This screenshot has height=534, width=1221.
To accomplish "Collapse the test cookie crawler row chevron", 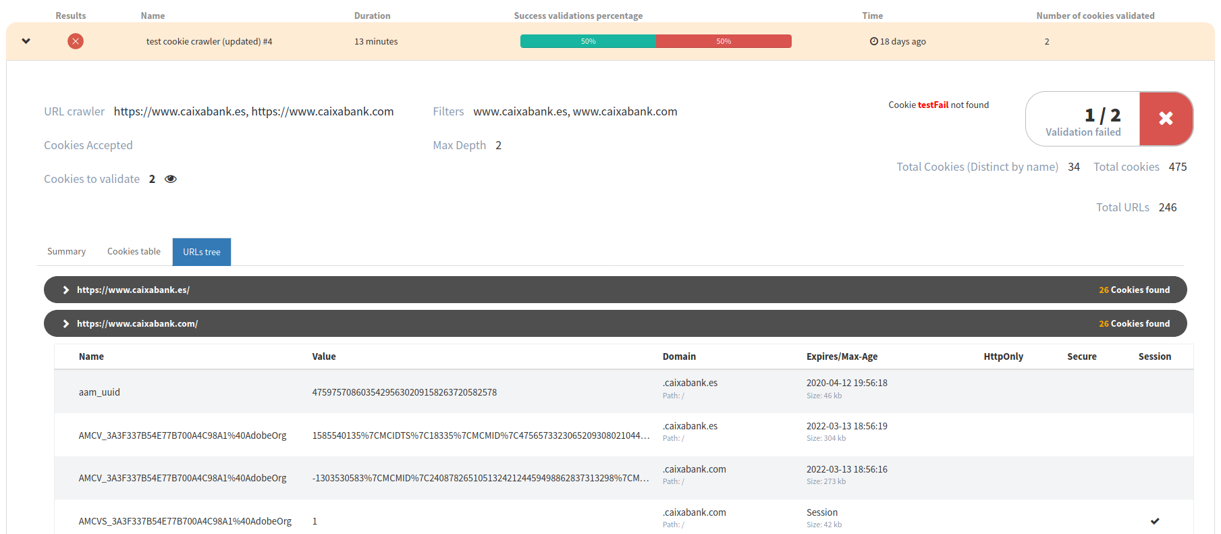I will pos(26,41).
